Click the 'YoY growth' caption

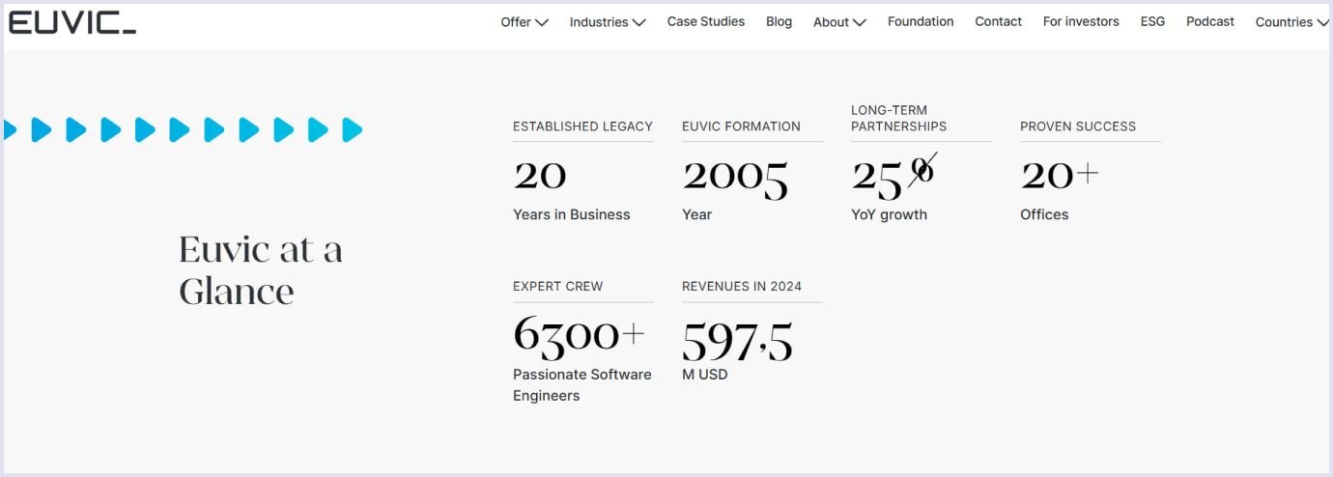pyautogui.click(x=889, y=214)
